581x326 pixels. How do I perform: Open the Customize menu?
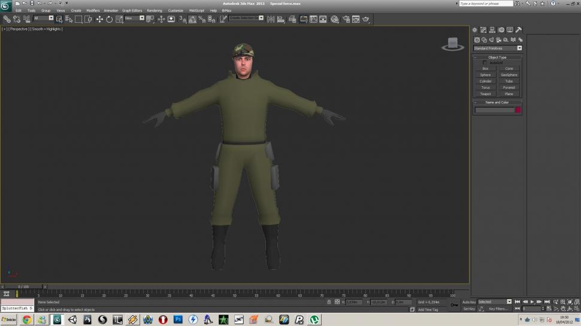click(175, 11)
